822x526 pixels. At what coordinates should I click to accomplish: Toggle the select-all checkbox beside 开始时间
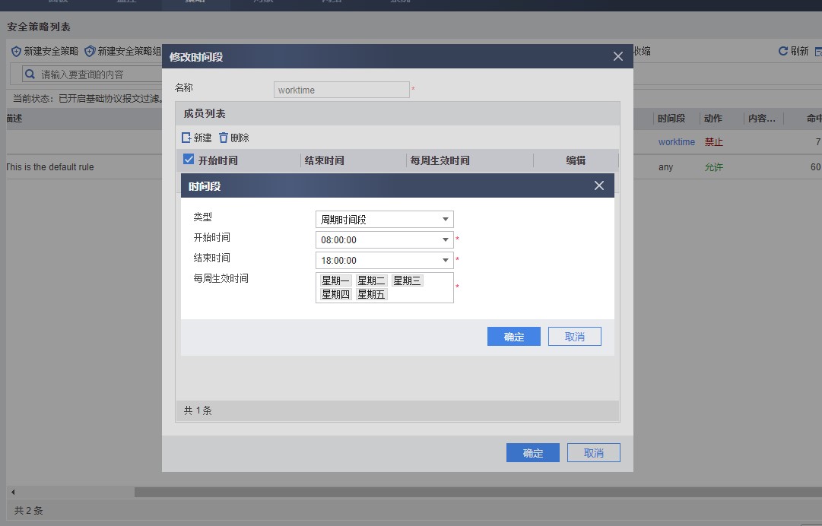[x=189, y=160]
